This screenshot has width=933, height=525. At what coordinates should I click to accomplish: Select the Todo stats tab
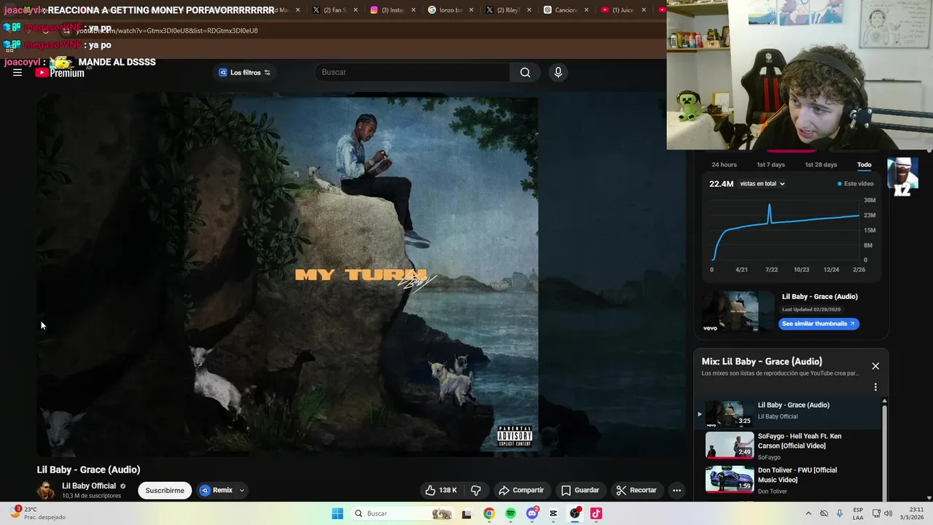(x=864, y=165)
